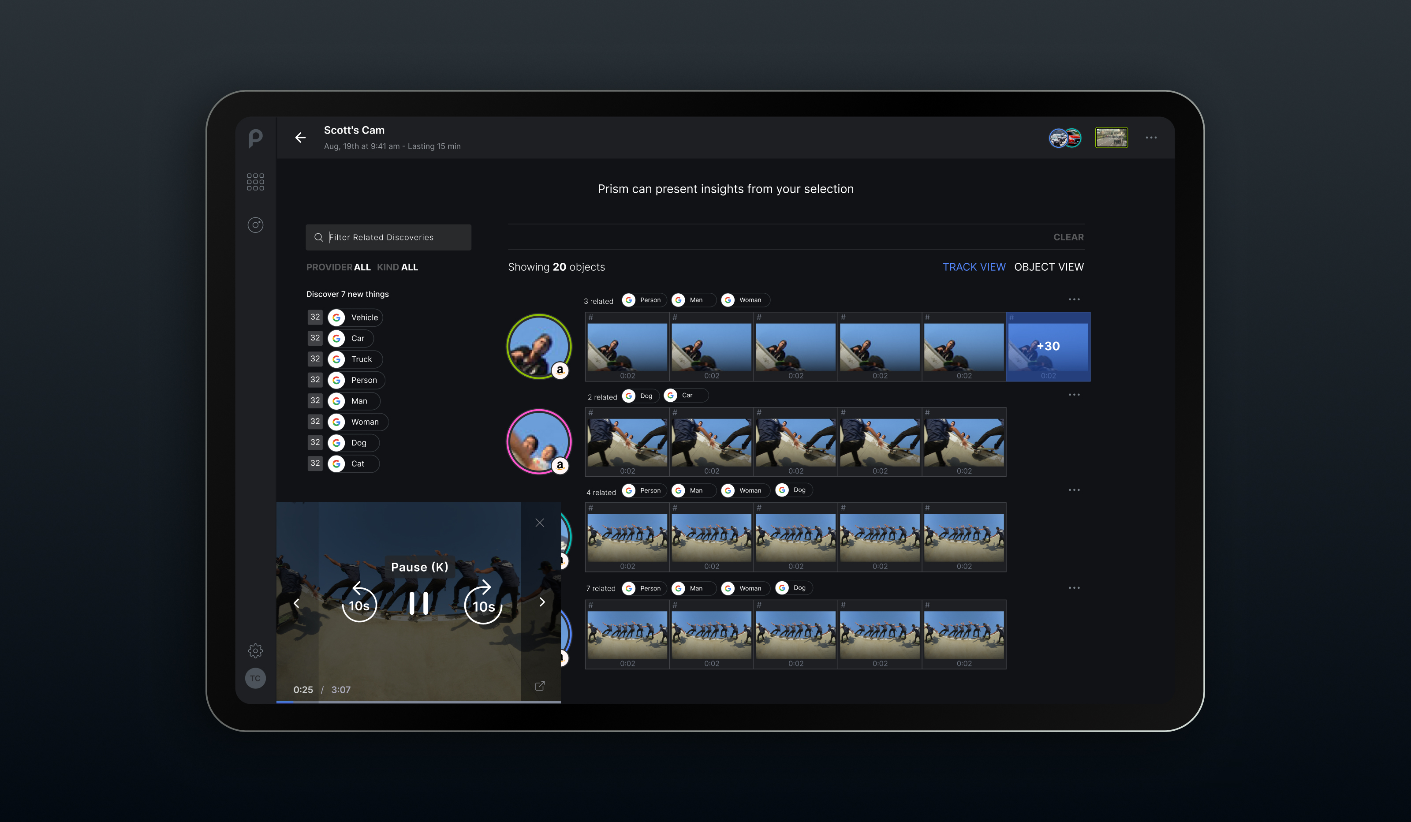
Task: Pause the video playback
Action: pyautogui.click(x=419, y=604)
